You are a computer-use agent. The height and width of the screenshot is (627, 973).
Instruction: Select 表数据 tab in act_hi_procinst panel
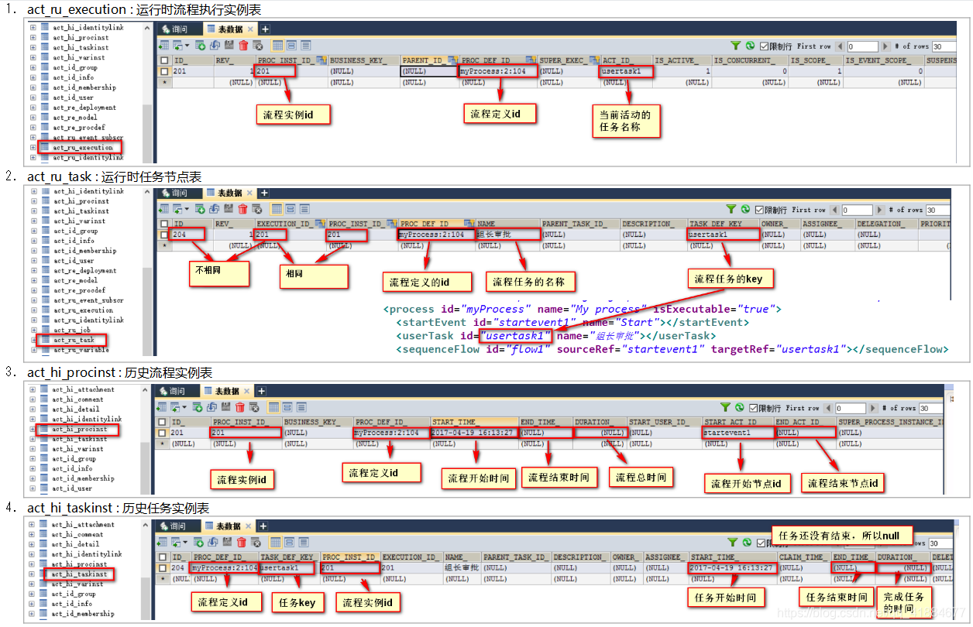(228, 391)
